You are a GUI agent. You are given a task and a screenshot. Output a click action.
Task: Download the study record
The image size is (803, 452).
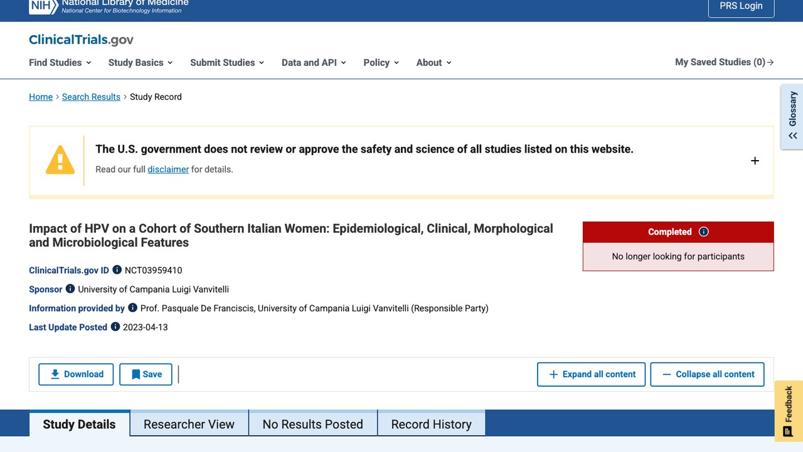(76, 374)
